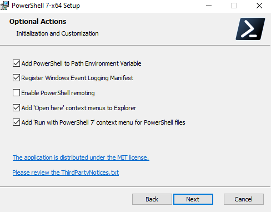Uncheck Add PowerShell to Path Environment Variable box

click(x=16, y=63)
